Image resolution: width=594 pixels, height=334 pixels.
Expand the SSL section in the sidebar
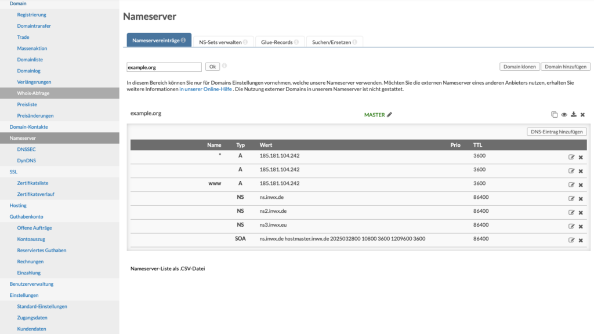point(13,172)
